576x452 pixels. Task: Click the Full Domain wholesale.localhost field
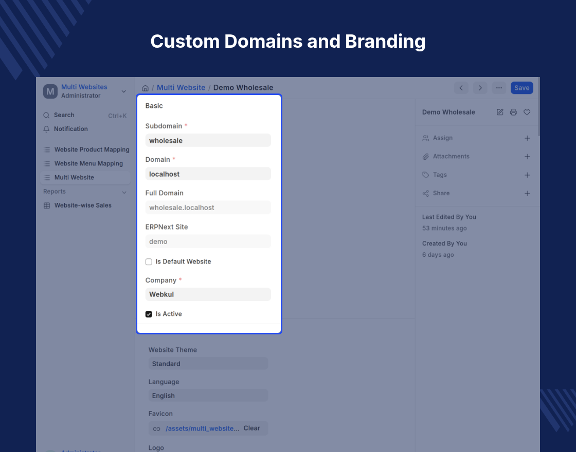208,208
